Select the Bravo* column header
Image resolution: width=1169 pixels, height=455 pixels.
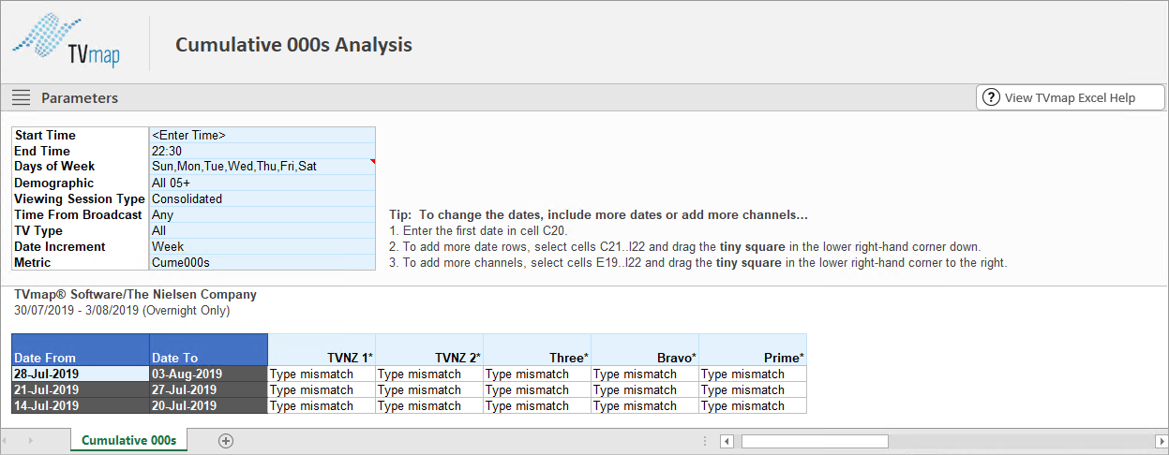tap(645, 349)
